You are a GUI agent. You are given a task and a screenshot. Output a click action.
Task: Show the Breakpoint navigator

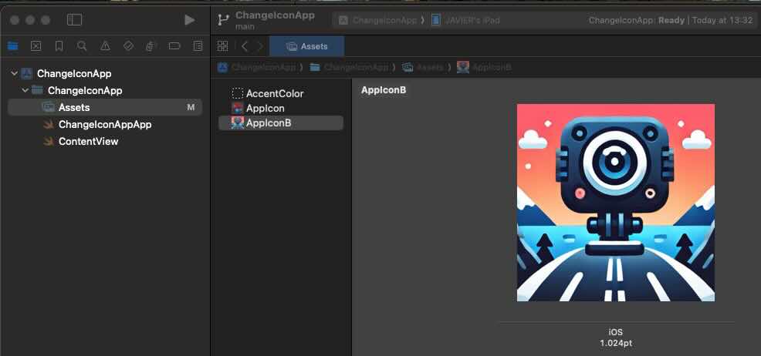tap(174, 46)
